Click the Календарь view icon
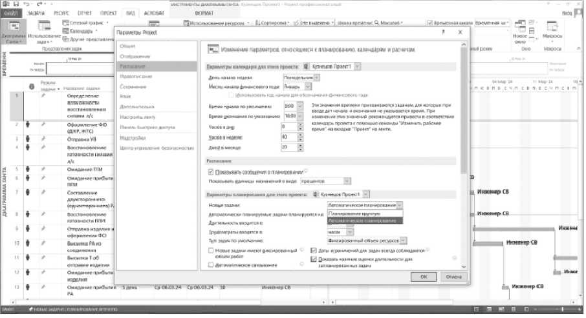 coord(66,30)
